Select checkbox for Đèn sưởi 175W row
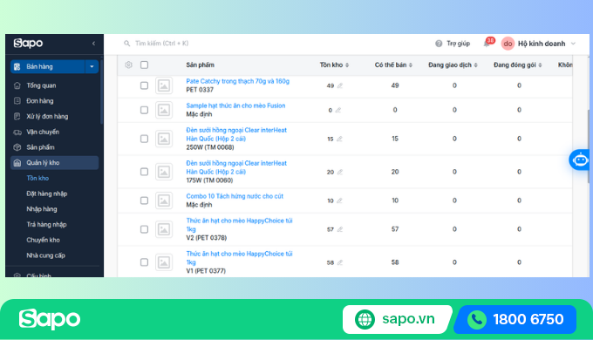Screen dimensions: 593x340 point(144,172)
